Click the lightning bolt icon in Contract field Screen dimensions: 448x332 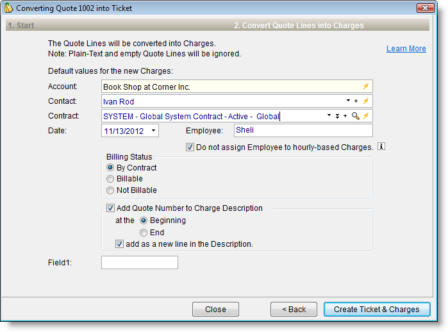pyautogui.click(x=366, y=116)
